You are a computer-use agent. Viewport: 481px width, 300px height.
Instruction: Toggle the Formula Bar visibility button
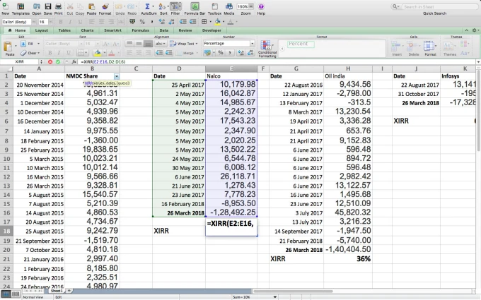[195, 7]
